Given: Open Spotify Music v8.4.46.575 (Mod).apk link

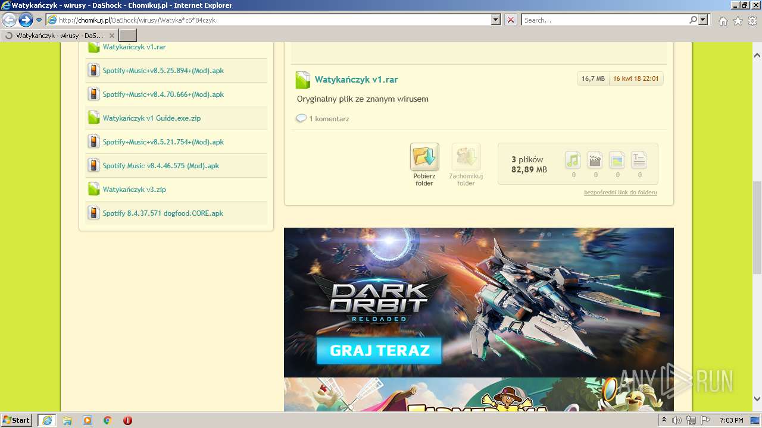Looking at the screenshot, I should tap(161, 165).
